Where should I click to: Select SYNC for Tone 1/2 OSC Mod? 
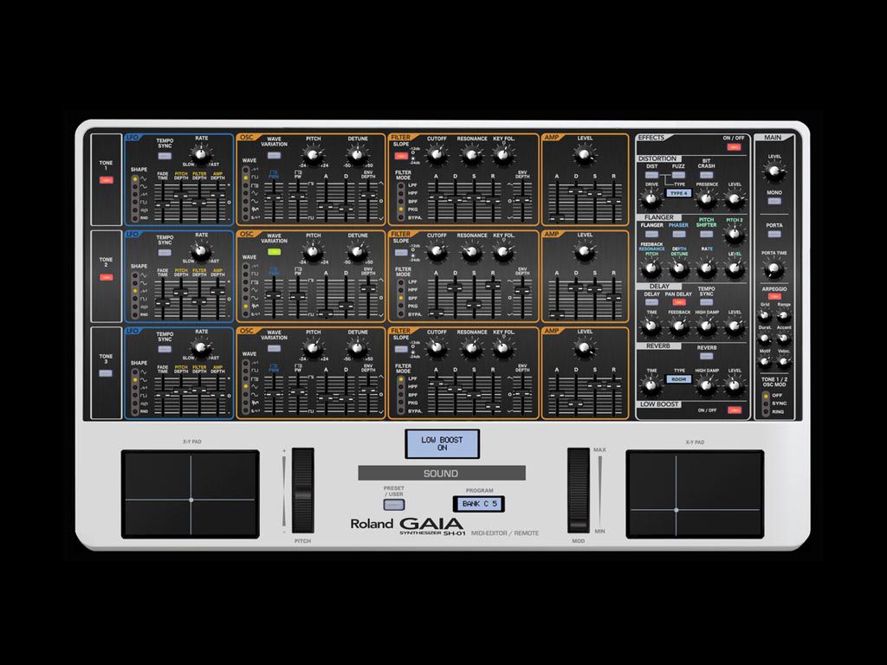coord(766,404)
